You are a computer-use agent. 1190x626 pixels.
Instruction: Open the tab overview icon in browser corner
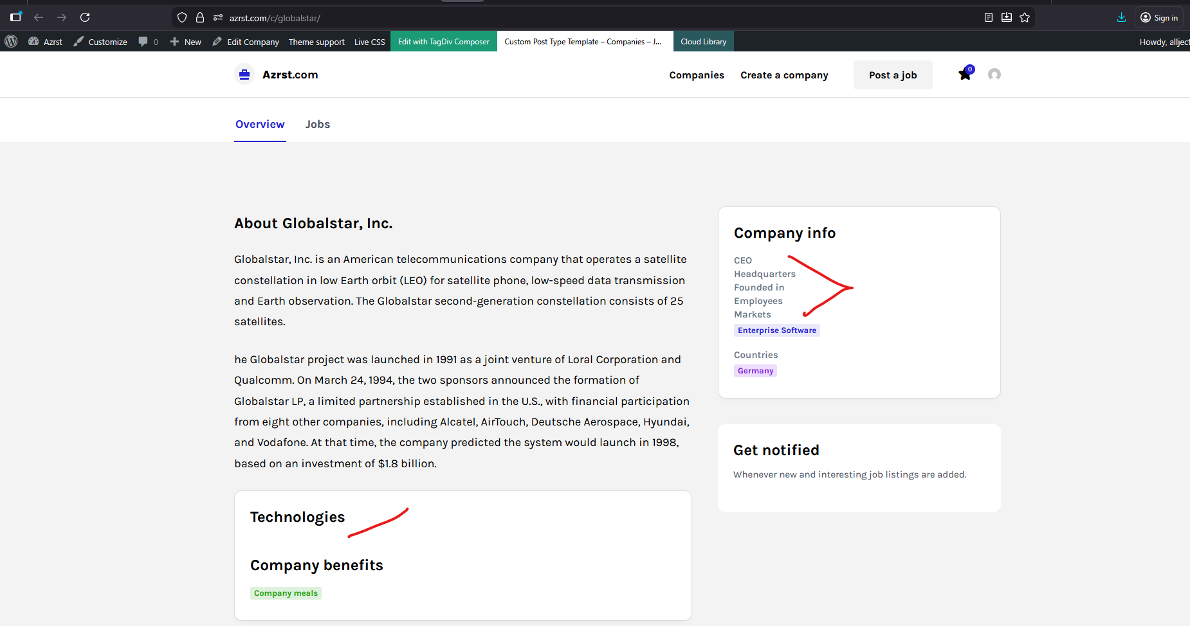pos(16,17)
